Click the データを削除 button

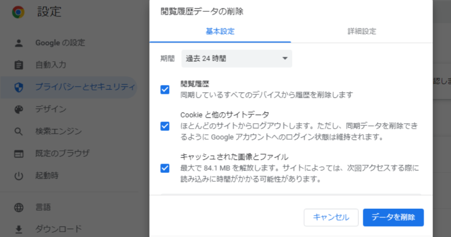click(x=393, y=217)
